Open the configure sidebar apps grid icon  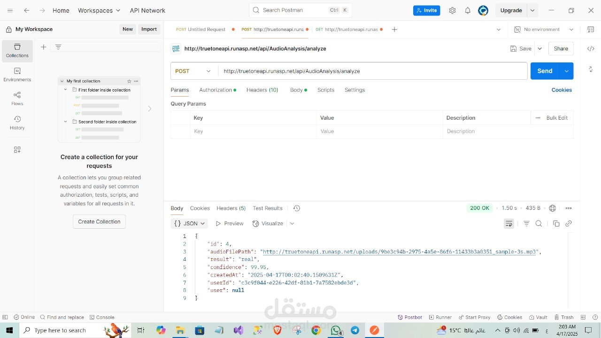pyautogui.click(x=17, y=150)
